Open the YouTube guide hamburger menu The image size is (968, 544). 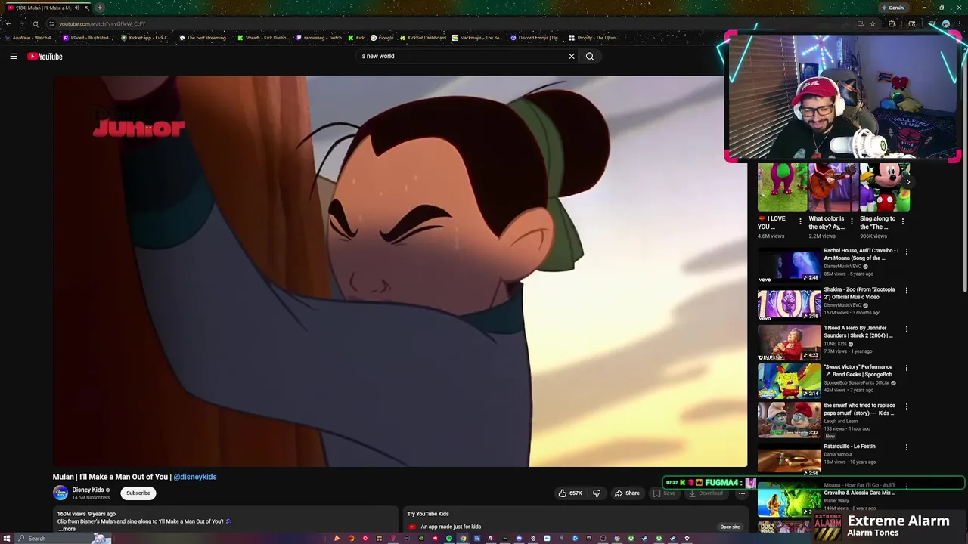click(14, 56)
